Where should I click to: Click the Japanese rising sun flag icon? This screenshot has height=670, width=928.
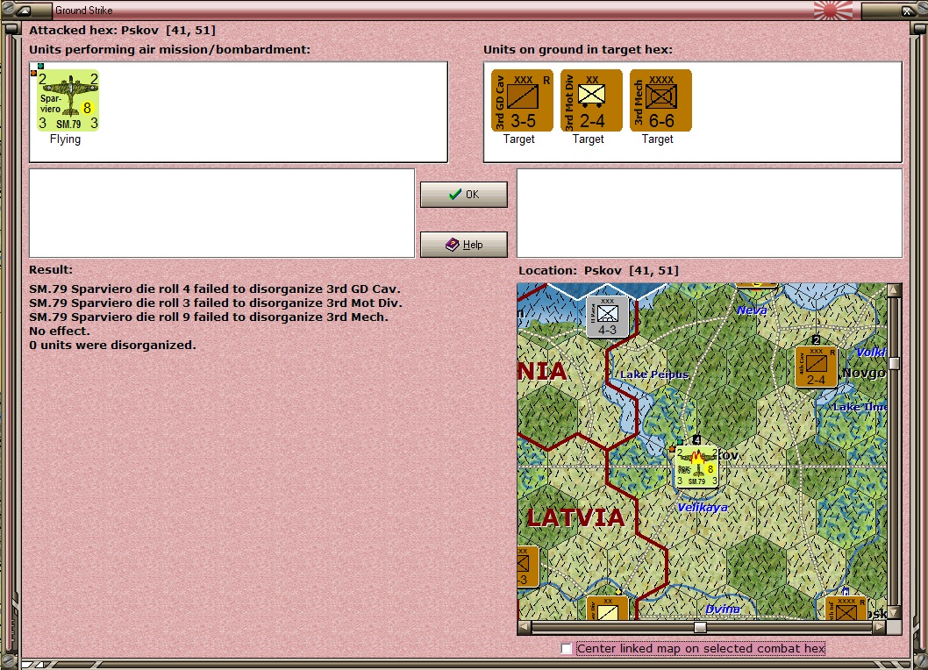coord(833,10)
